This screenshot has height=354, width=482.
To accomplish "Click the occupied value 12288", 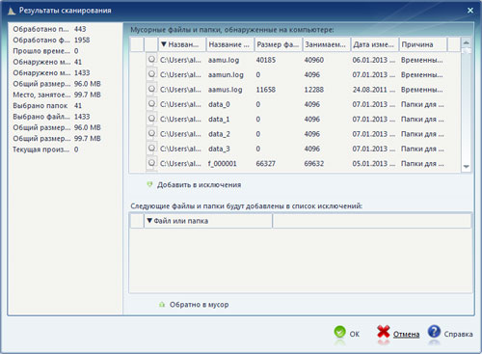I will pos(314,90).
